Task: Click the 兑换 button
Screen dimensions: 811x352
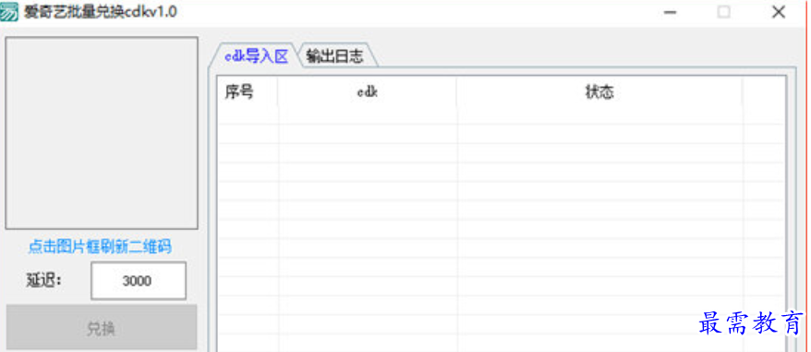Action: (102, 327)
